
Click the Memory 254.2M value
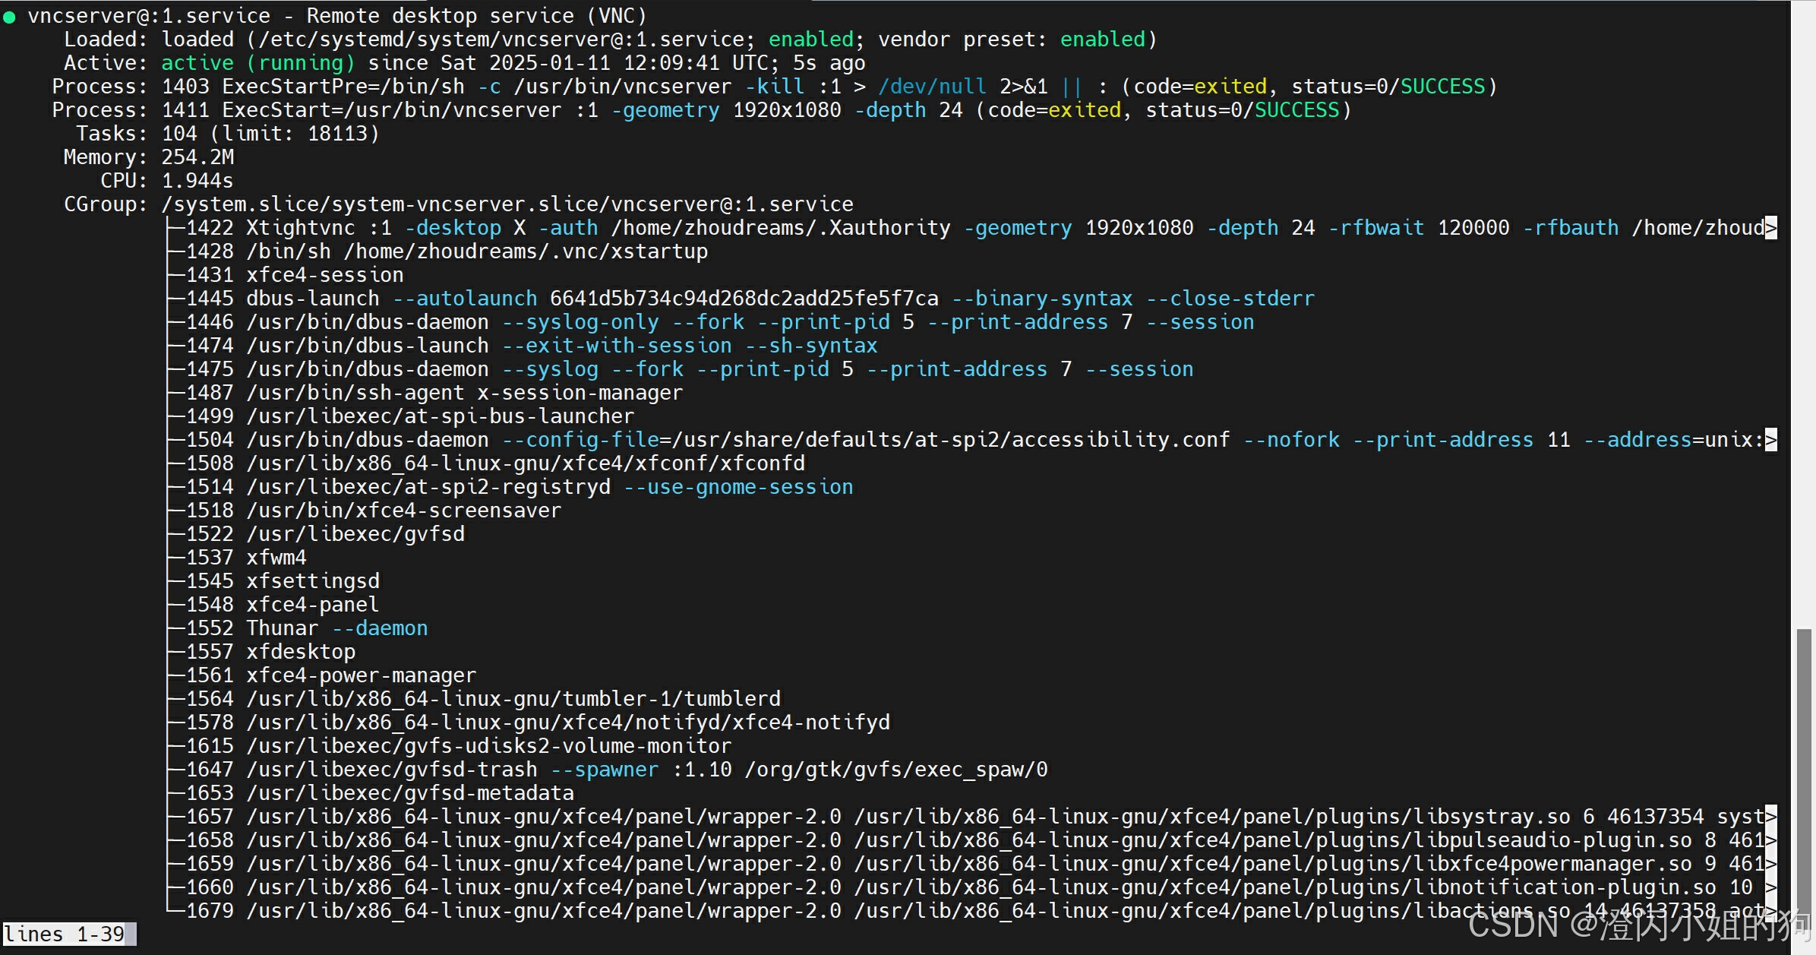pyautogui.click(x=197, y=157)
